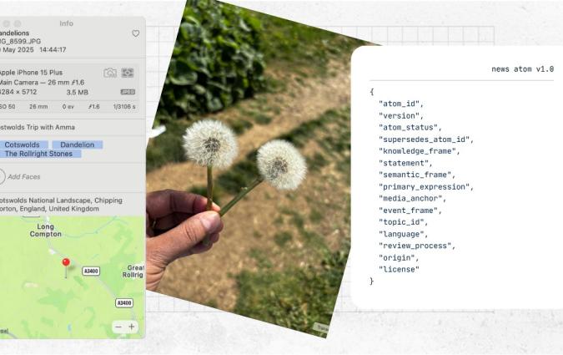Click the lens icon beside the camera
This screenshot has height=355, width=563.
(x=128, y=73)
